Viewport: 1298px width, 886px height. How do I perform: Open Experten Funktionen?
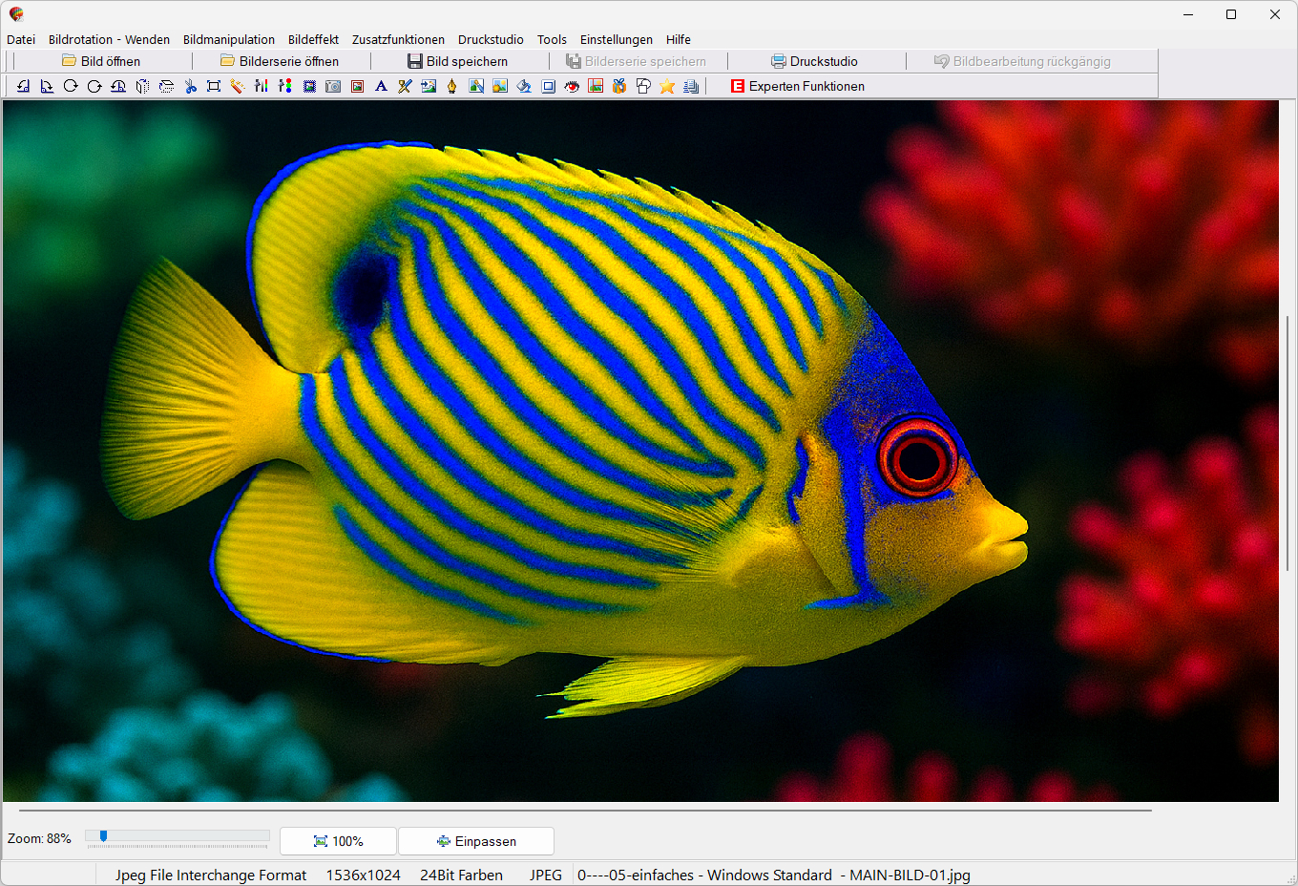click(x=798, y=86)
